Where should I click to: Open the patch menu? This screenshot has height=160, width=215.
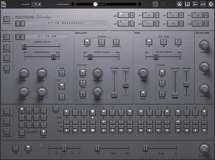[7, 37]
